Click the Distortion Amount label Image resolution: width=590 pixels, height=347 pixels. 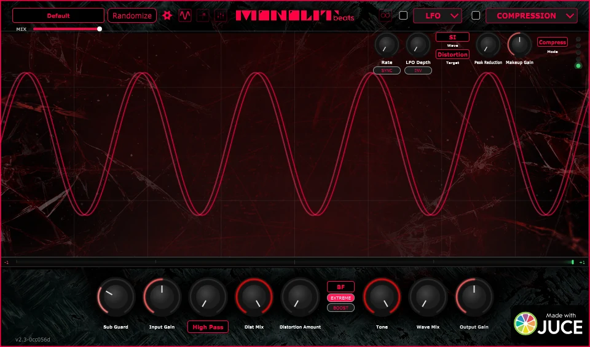[x=300, y=327]
